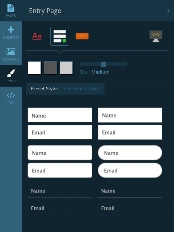
Task: Choose the white color swatch
Action: pyautogui.click(x=34, y=68)
